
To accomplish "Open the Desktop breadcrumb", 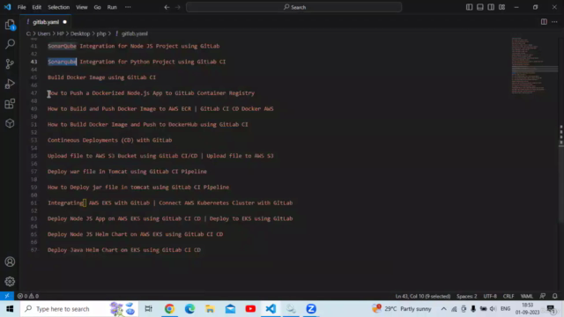I will [80, 33].
